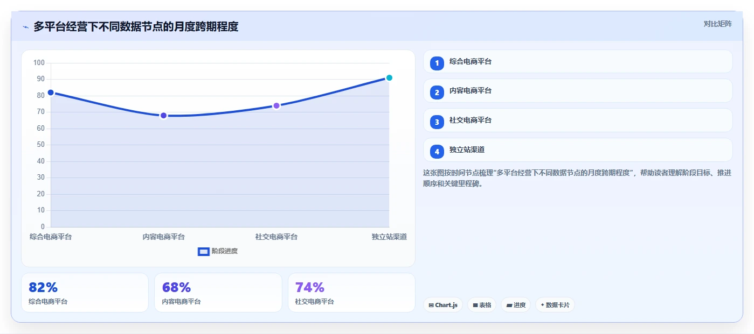Click the y-axis value 100
The height and width of the screenshot is (334, 754).
click(39, 63)
